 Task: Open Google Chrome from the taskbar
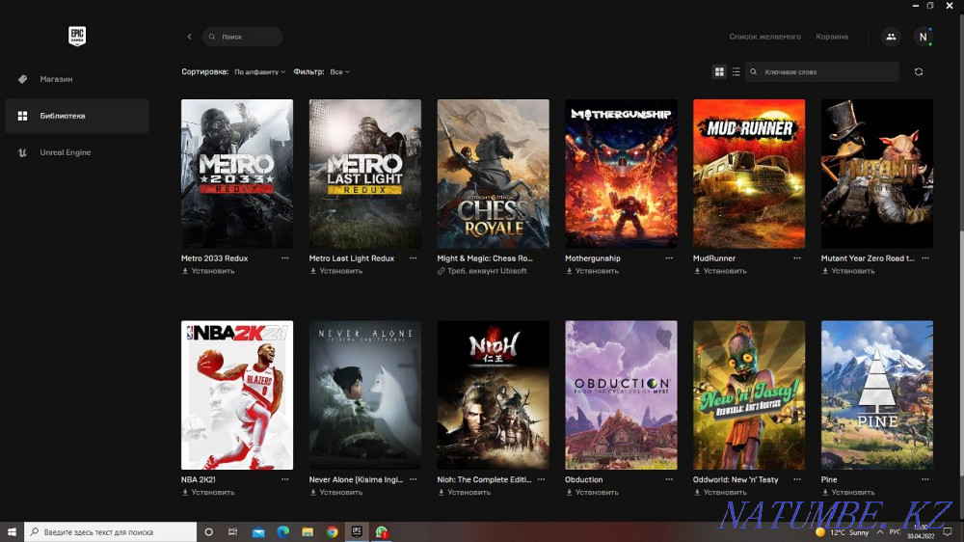pos(332,531)
